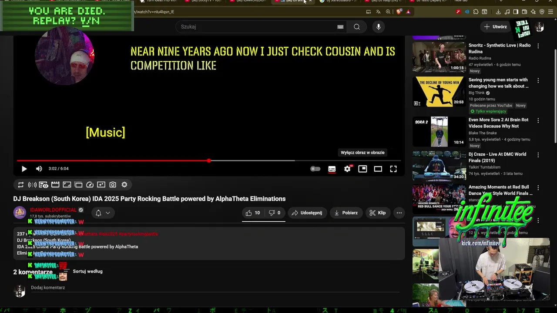The width and height of the screenshot is (557, 313).
Task: Toggle subtitles with the captions button
Action: (x=332, y=169)
